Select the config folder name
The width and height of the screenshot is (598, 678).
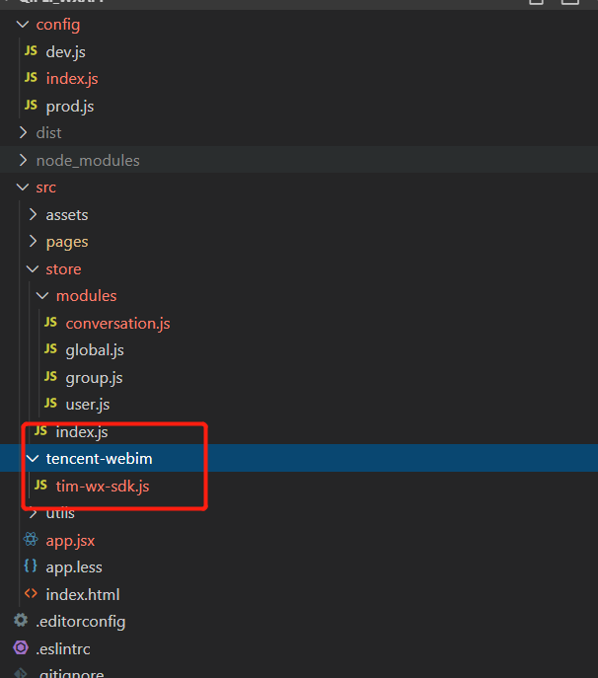coord(58,25)
